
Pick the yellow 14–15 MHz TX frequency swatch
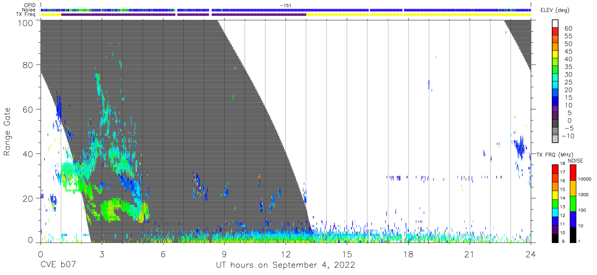(555, 194)
